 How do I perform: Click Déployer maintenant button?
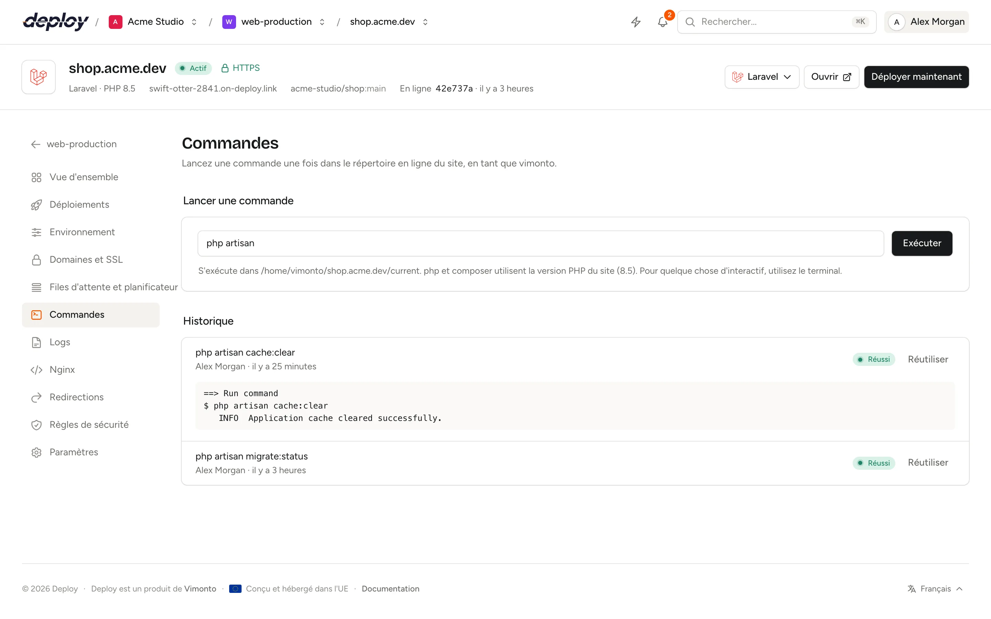click(916, 77)
